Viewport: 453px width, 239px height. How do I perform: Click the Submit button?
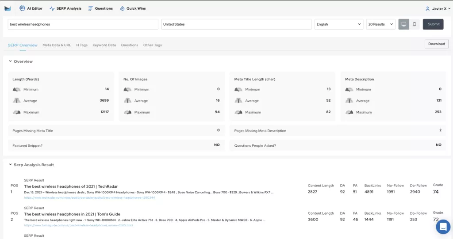(433, 24)
